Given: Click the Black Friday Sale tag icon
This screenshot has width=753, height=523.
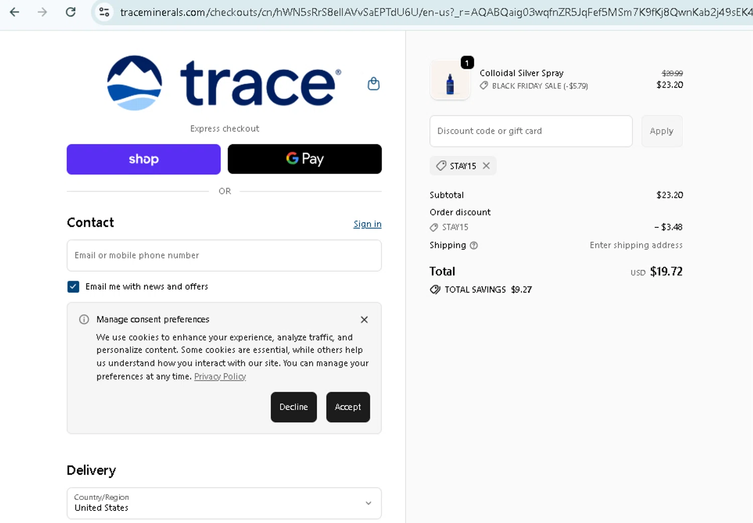Looking at the screenshot, I should point(484,86).
